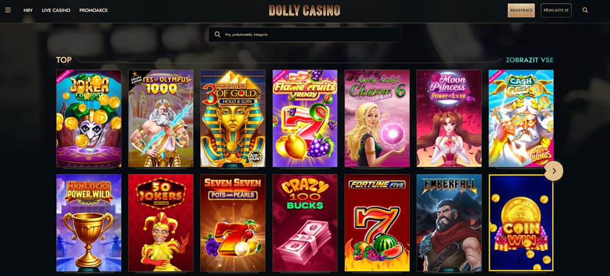610x276 pixels.
Task: Select the 3 Pyramids of Gold thumbnail
Action: 232,118
